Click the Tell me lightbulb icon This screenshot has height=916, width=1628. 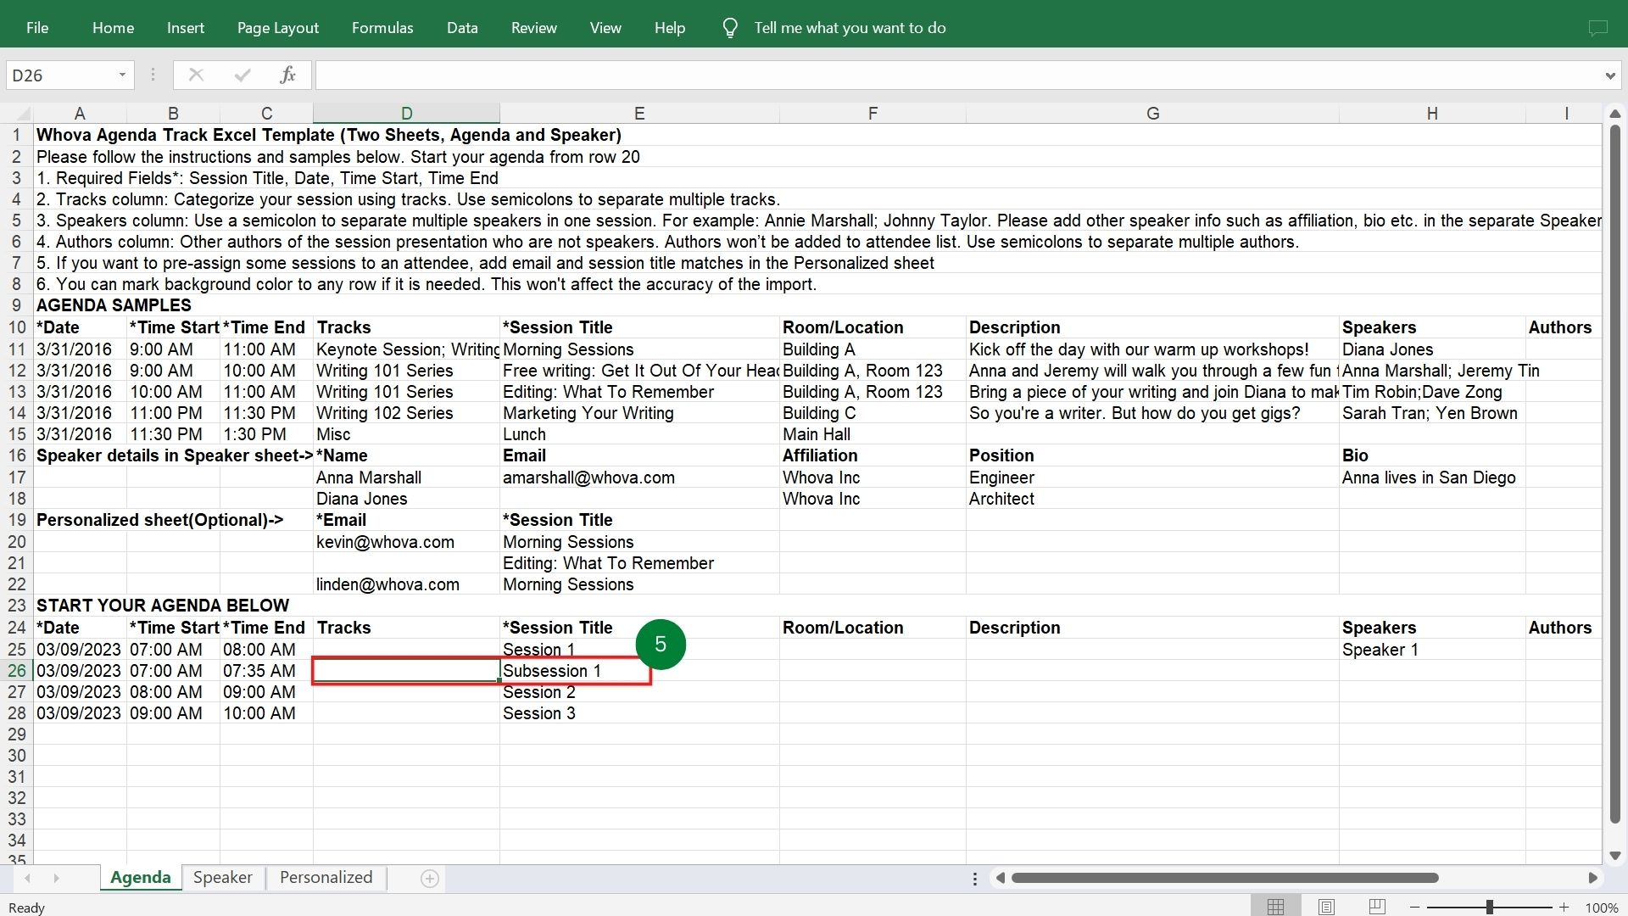[x=729, y=28]
